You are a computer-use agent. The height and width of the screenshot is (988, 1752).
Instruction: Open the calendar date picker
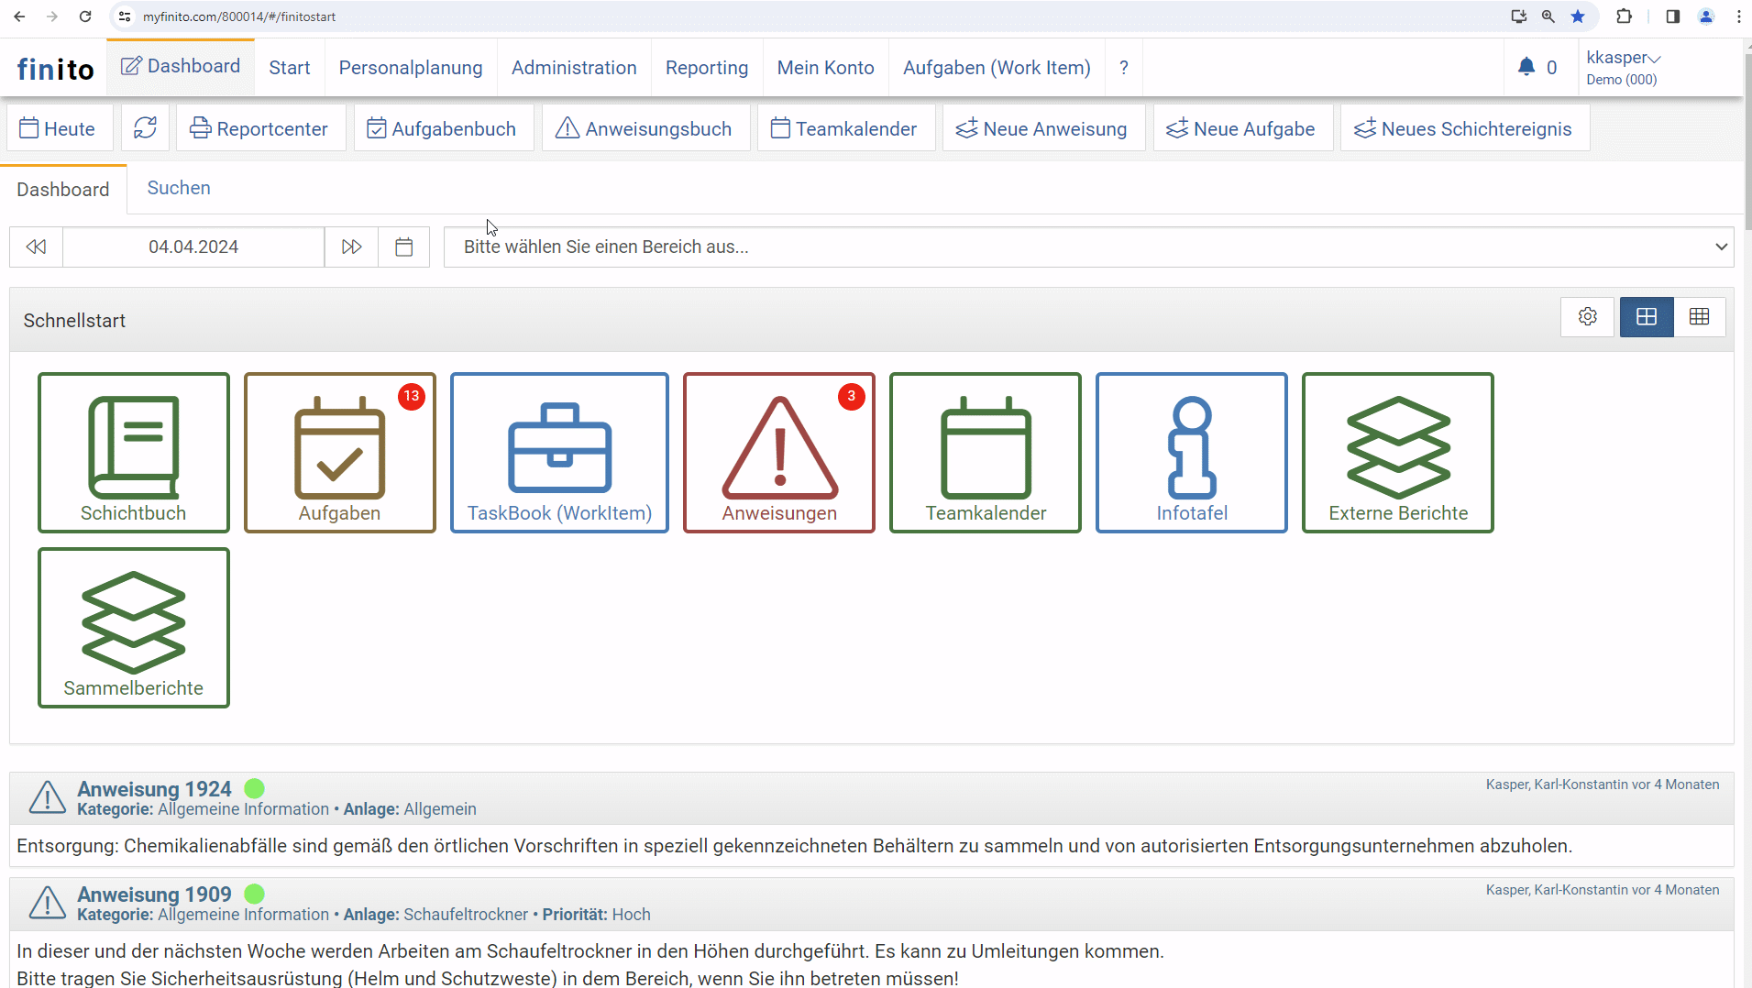(403, 247)
